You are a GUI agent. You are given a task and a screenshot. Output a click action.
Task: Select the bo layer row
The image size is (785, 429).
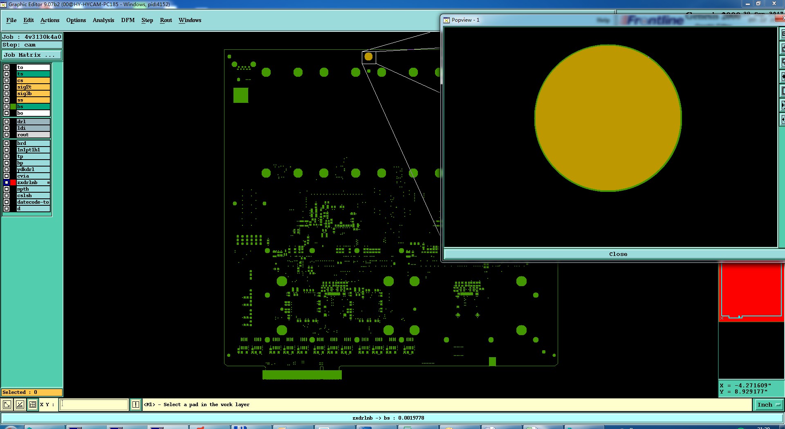[x=33, y=113]
